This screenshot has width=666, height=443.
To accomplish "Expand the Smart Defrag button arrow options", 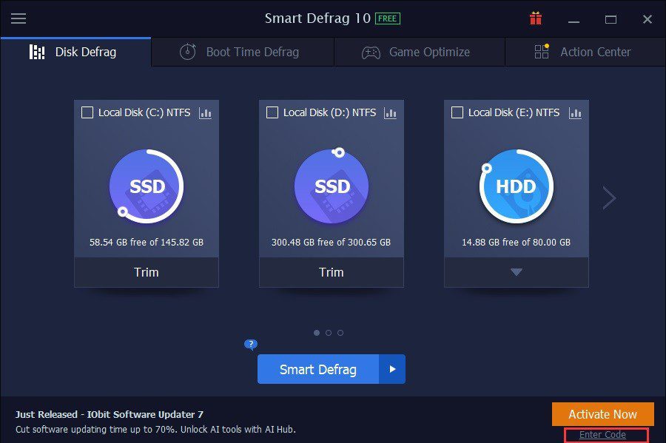I will click(x=392, y=369).
